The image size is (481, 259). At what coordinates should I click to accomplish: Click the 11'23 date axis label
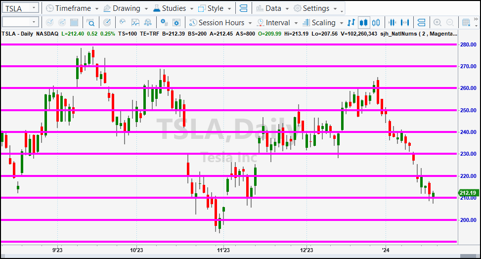[x=223, y=250]
